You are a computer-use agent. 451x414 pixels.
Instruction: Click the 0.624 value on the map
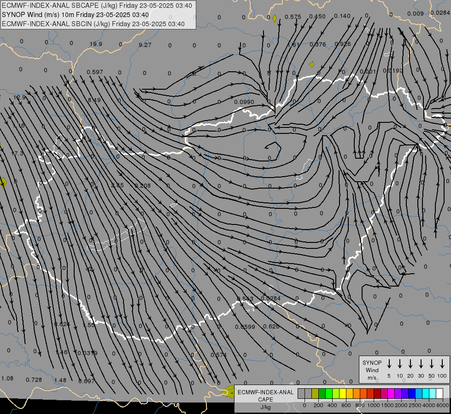tap(62, 324)
